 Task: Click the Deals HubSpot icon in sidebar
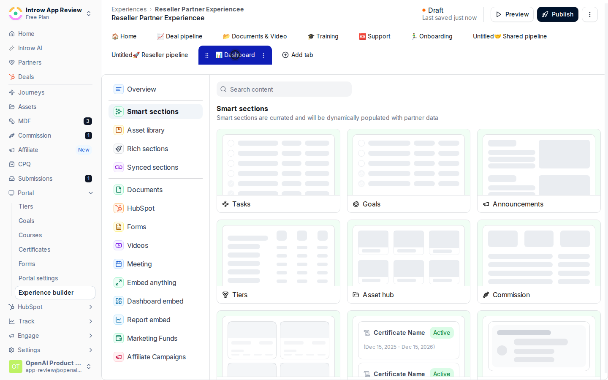12,77
